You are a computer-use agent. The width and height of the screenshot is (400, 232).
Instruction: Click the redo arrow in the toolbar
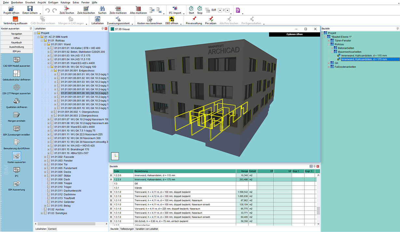click(55, 10)
